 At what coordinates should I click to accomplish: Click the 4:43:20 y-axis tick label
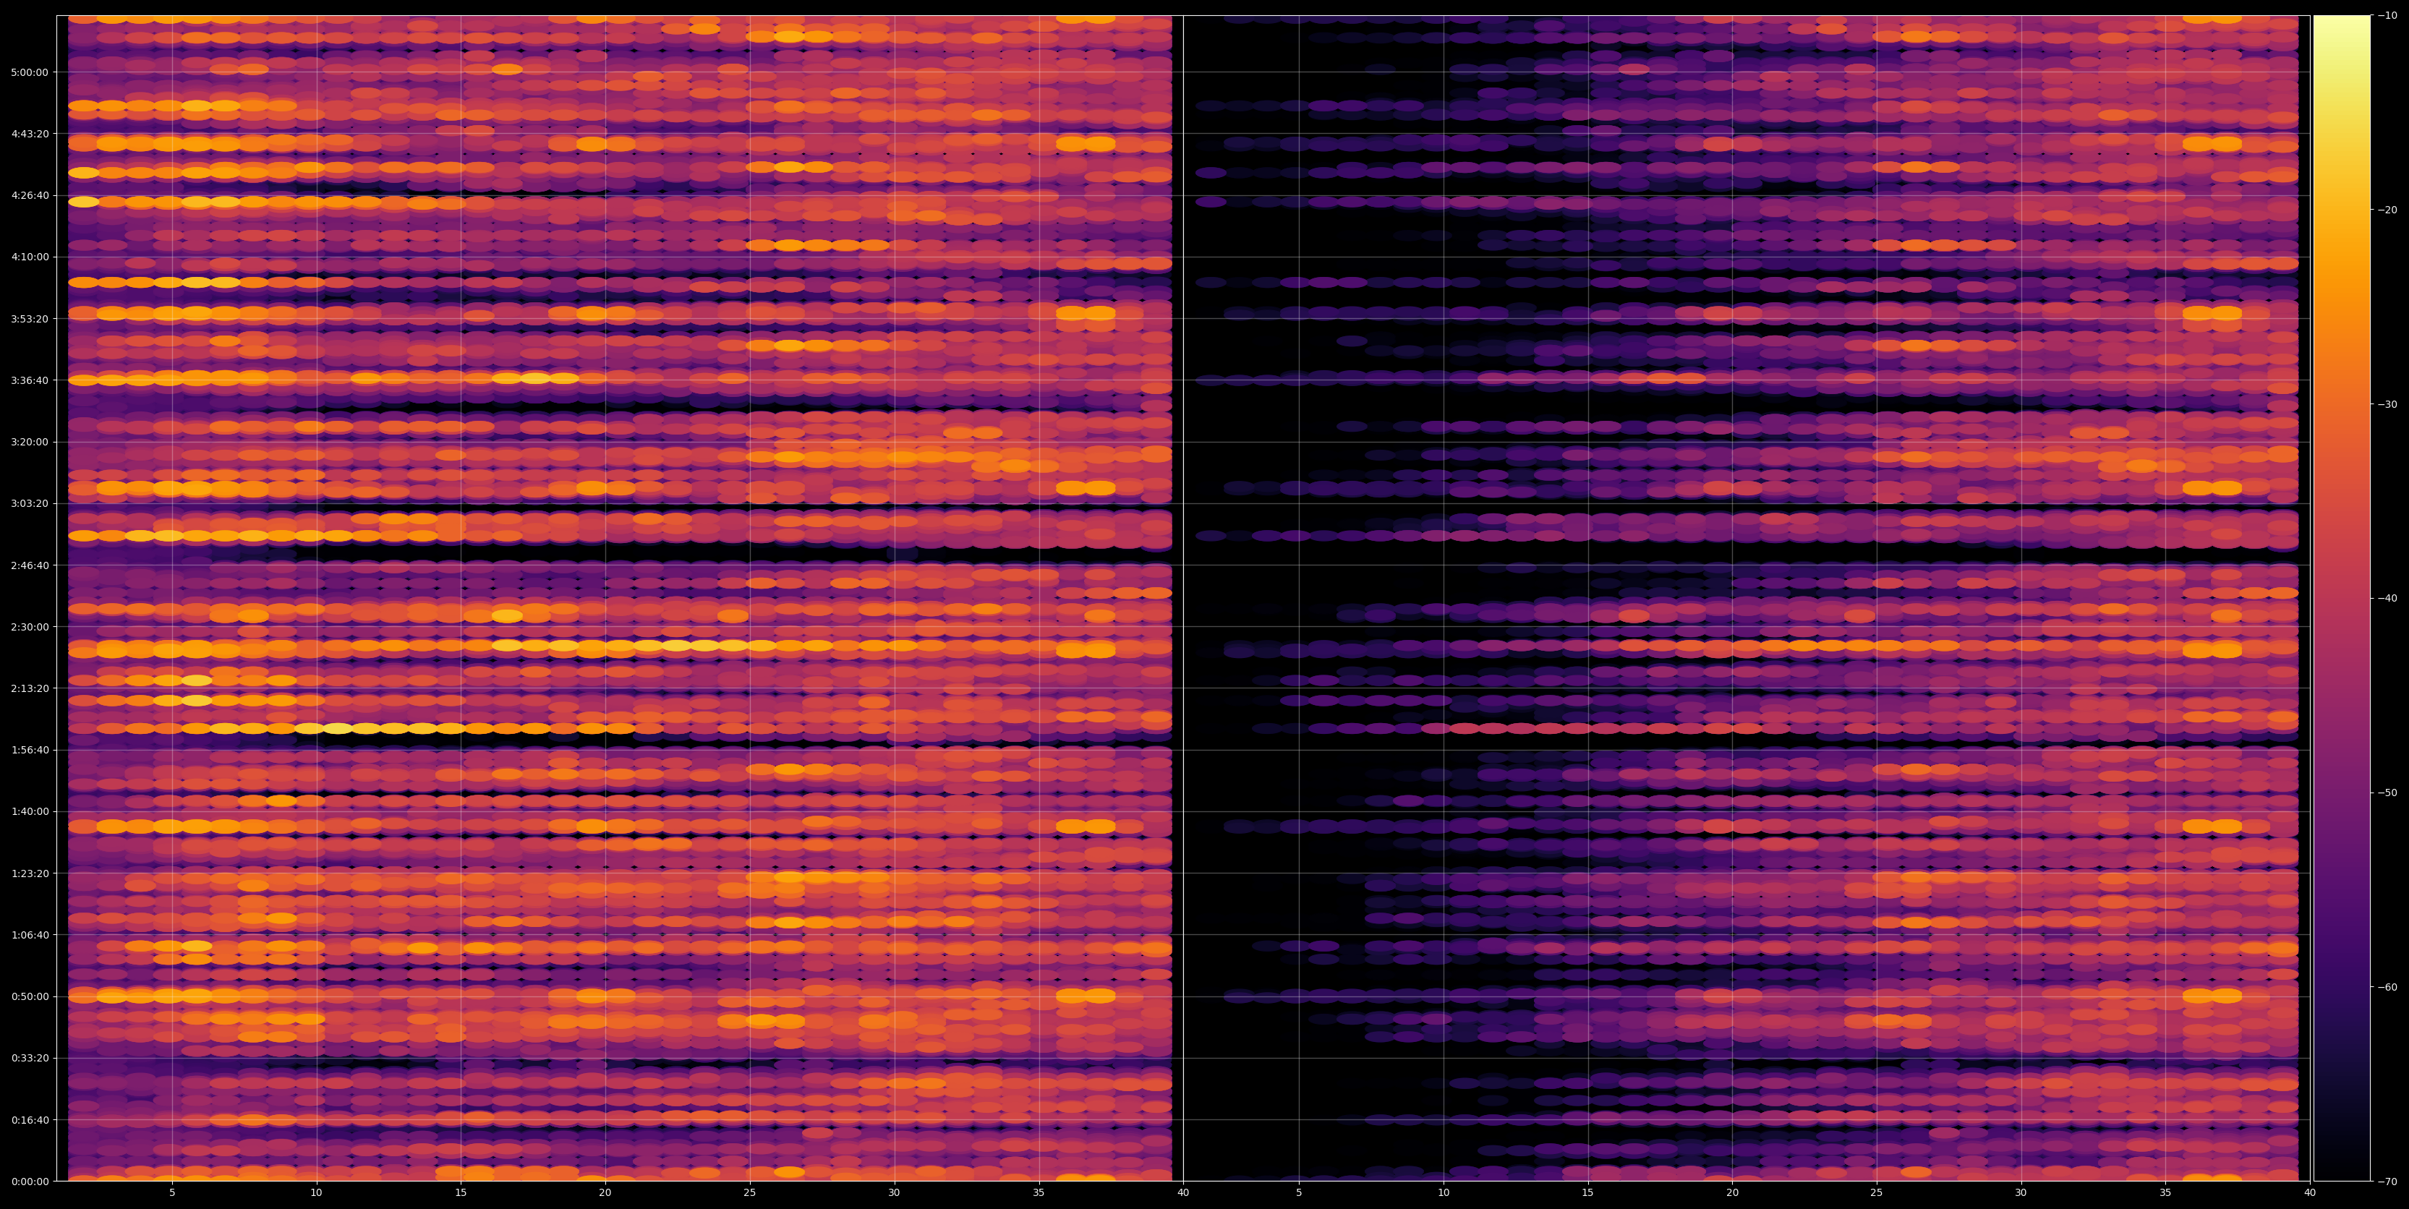[x=29, y=133]
